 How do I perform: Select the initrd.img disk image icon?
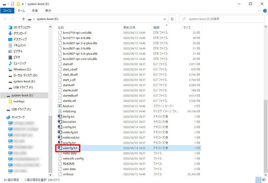[x=60, y=111]
